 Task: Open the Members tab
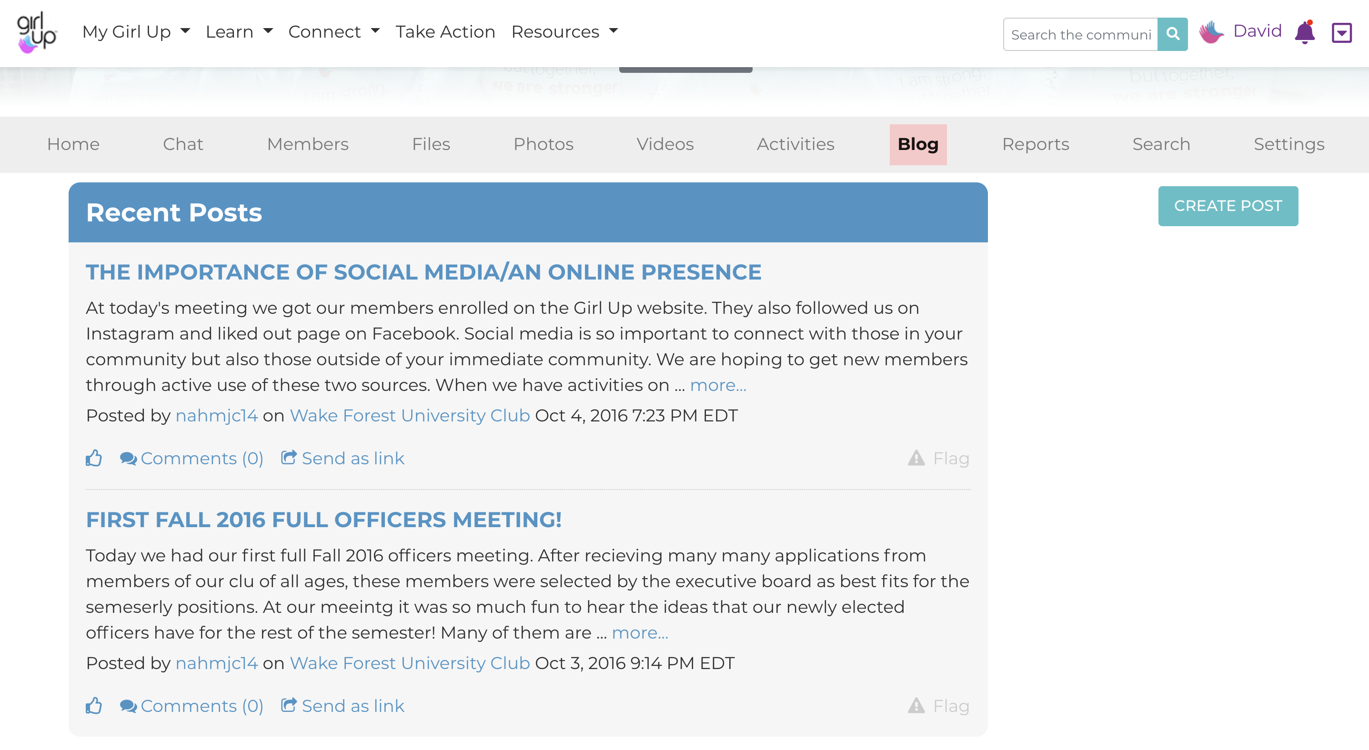(308, 144)
